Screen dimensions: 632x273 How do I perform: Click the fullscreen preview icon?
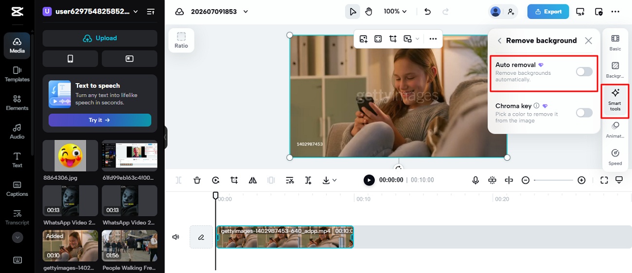tap(604, 180)
